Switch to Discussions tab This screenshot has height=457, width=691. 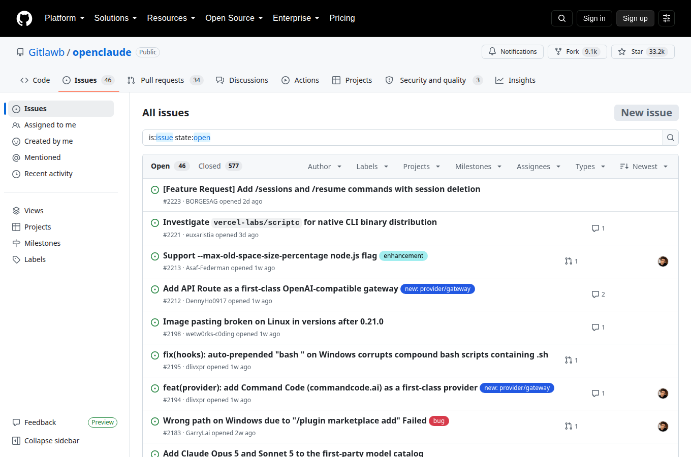point(242,80)
